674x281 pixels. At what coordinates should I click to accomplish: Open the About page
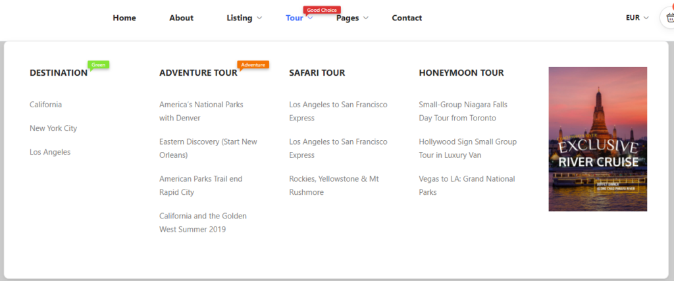[181, 18]
